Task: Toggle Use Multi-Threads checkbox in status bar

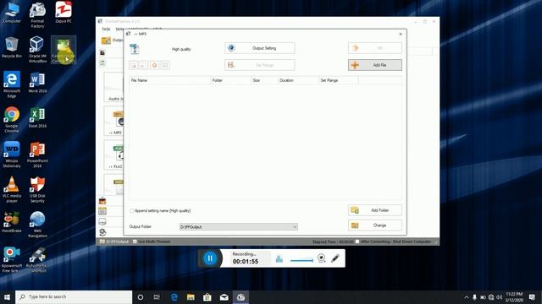Action: click(135, 242)
